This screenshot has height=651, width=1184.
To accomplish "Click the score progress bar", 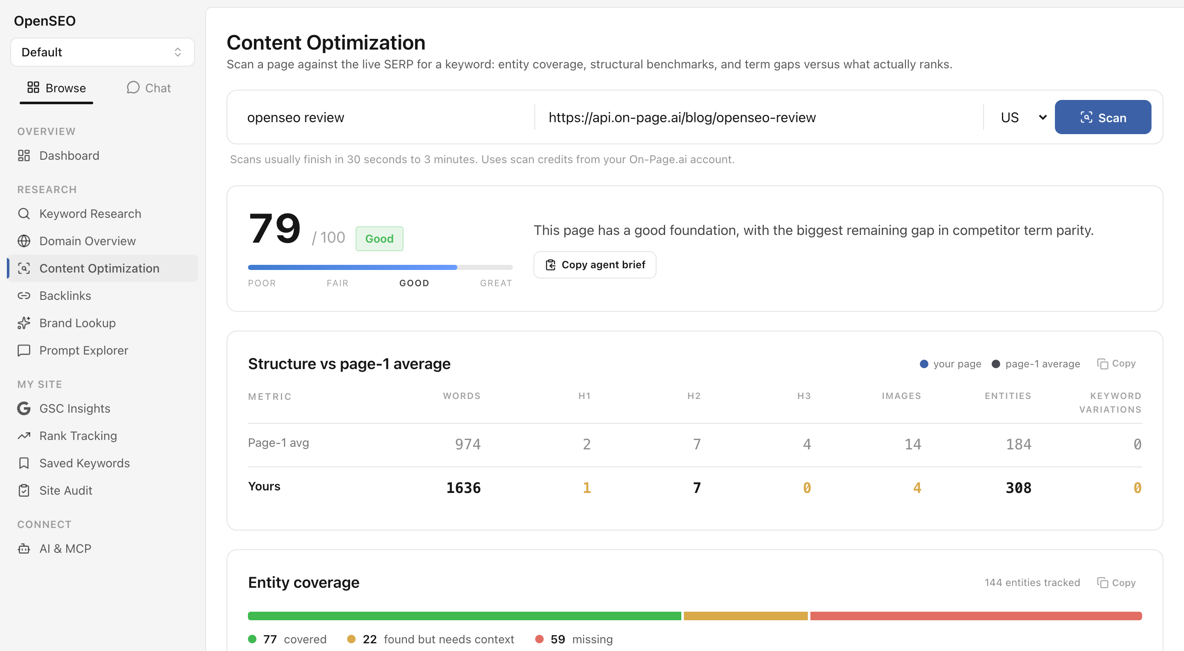I will (380, 267).
